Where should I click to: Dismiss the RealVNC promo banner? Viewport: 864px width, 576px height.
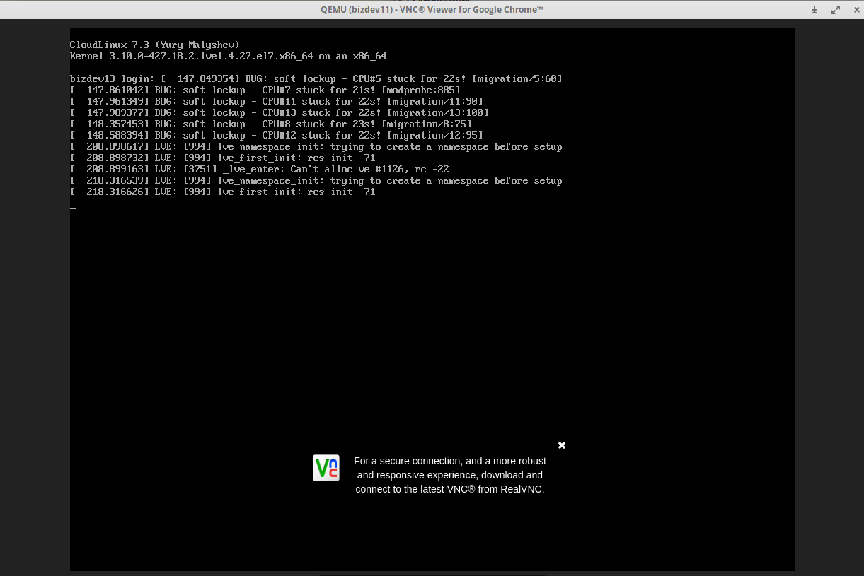pos(562,445)
